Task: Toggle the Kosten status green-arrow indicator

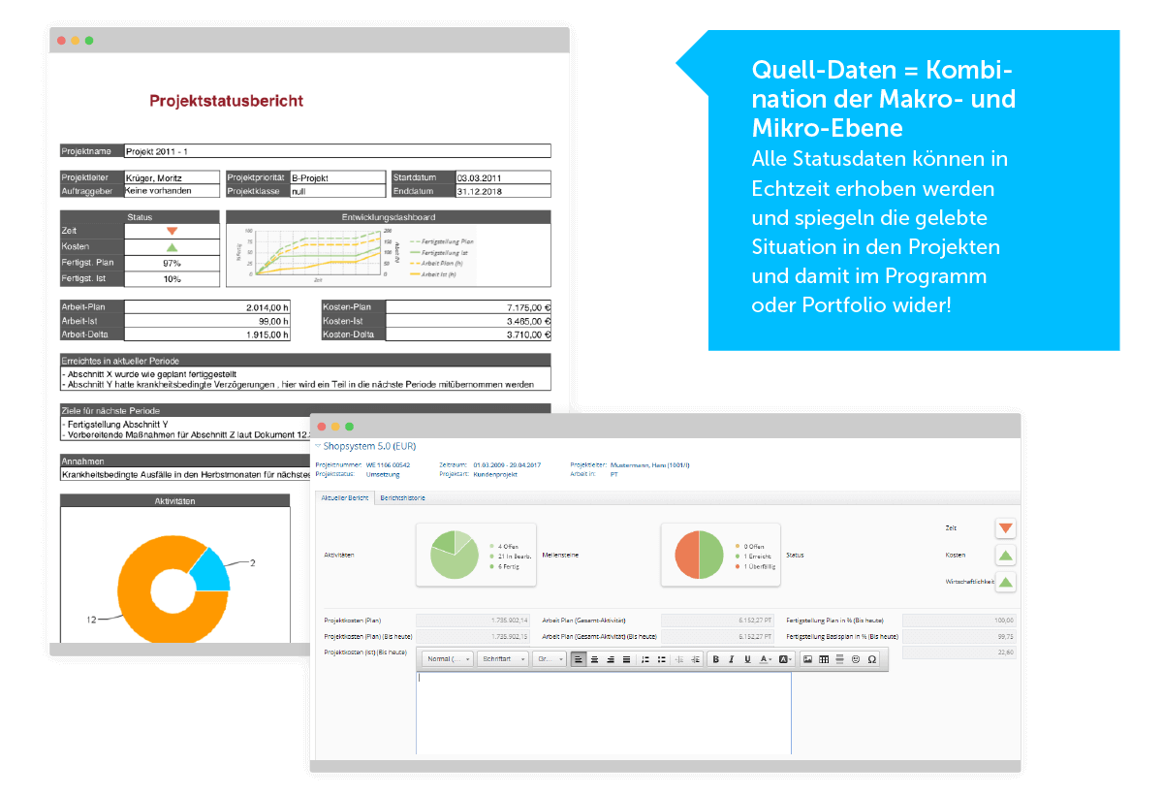Action: point(1005,556)
